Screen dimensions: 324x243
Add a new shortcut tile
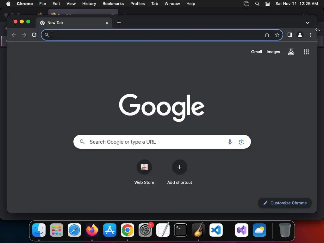180,172
